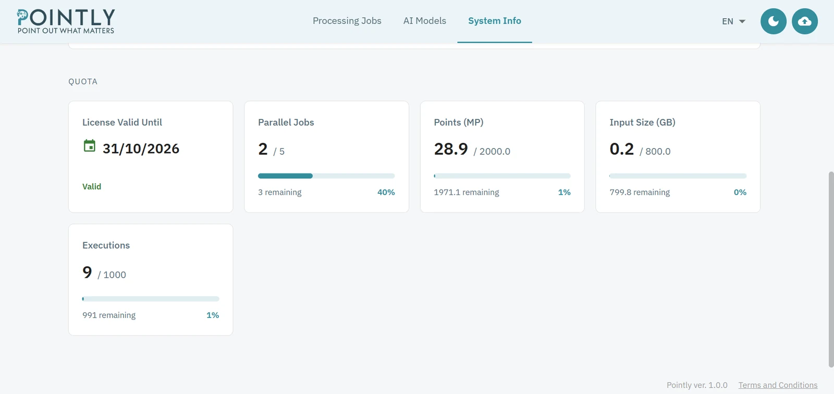Click the Pointly ver. 1.0.0 text

click(x=697, y=385)
